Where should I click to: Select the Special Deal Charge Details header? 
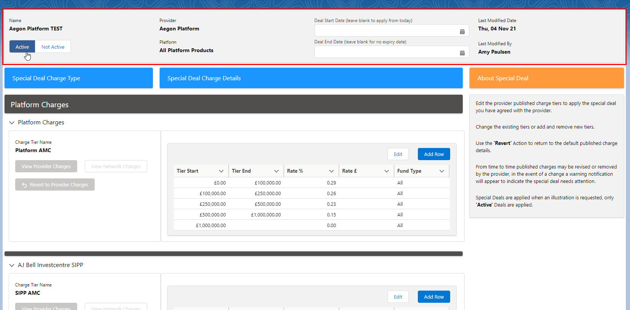(x=311, y=78)
